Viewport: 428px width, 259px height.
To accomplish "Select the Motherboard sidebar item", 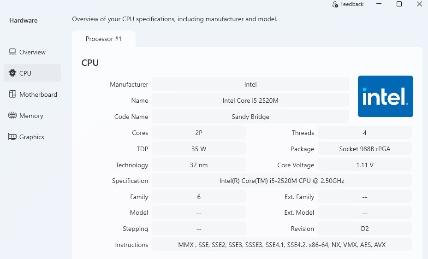I will 32,94.
